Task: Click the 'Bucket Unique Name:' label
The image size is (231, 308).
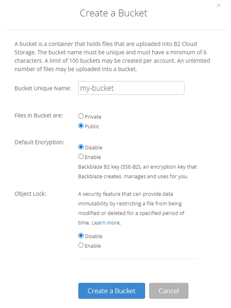Action: point(43,89)
